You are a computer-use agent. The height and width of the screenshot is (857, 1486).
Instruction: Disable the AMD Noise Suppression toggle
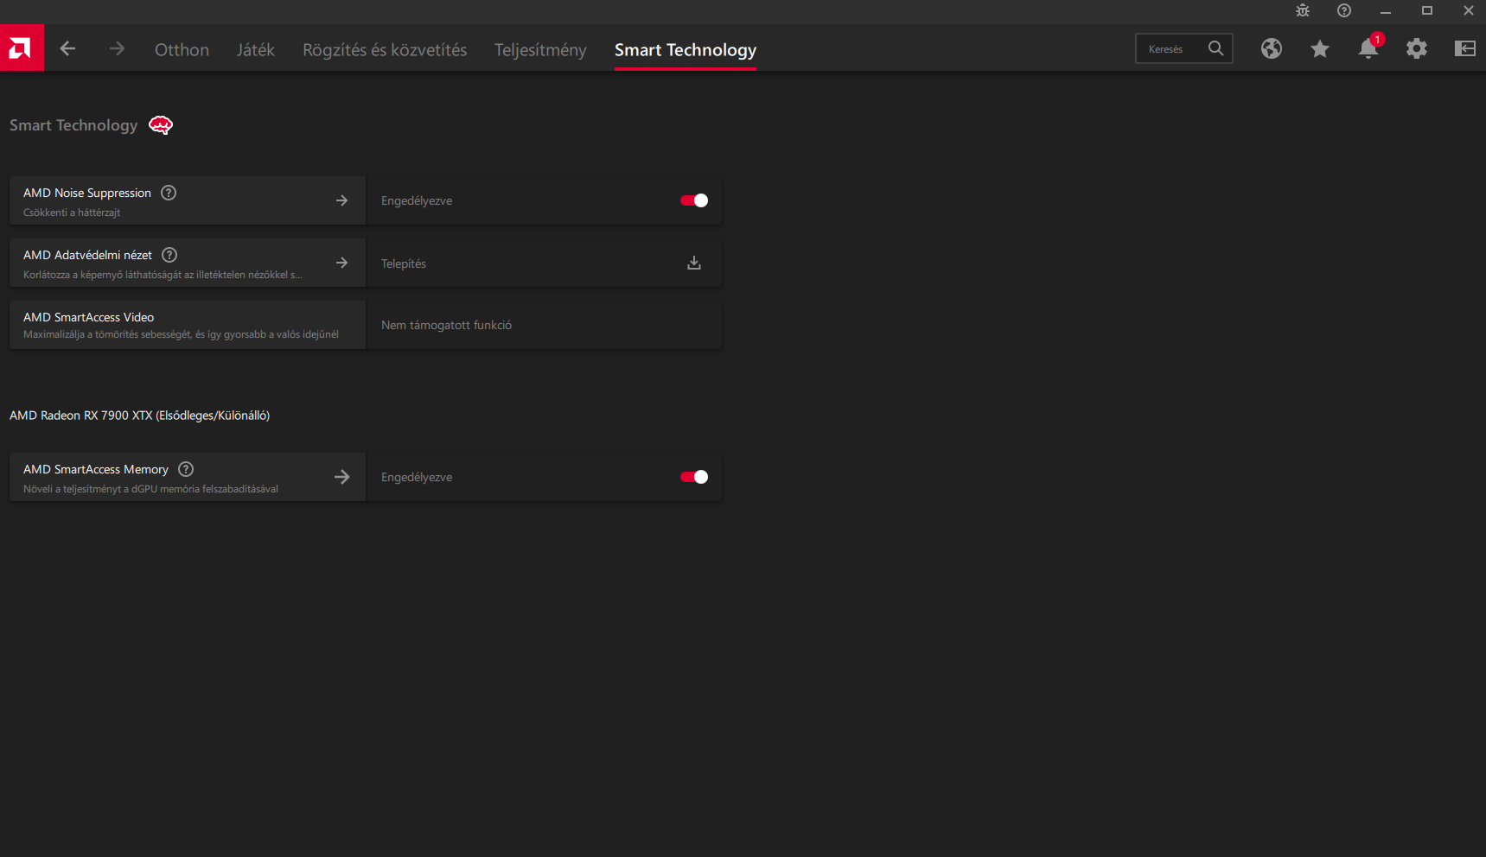(x=694, y=200)
